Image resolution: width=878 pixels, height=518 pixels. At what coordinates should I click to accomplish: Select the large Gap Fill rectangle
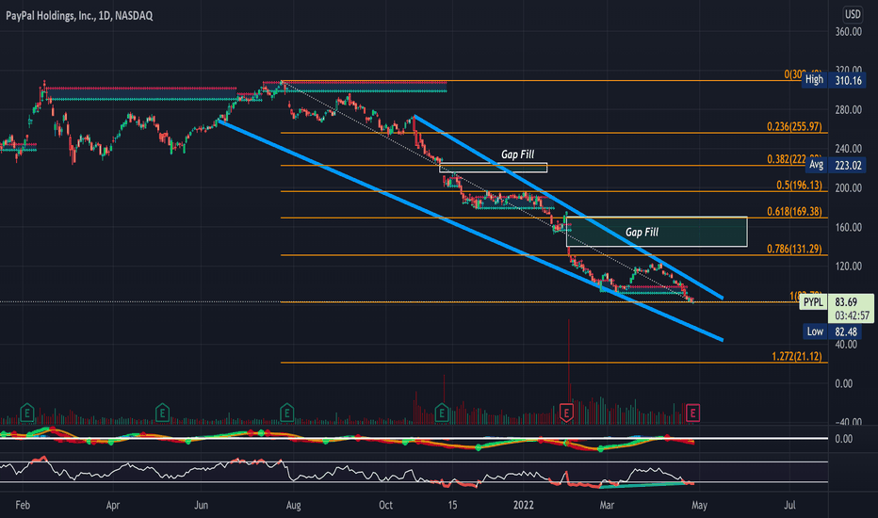[x=657, y=232]
